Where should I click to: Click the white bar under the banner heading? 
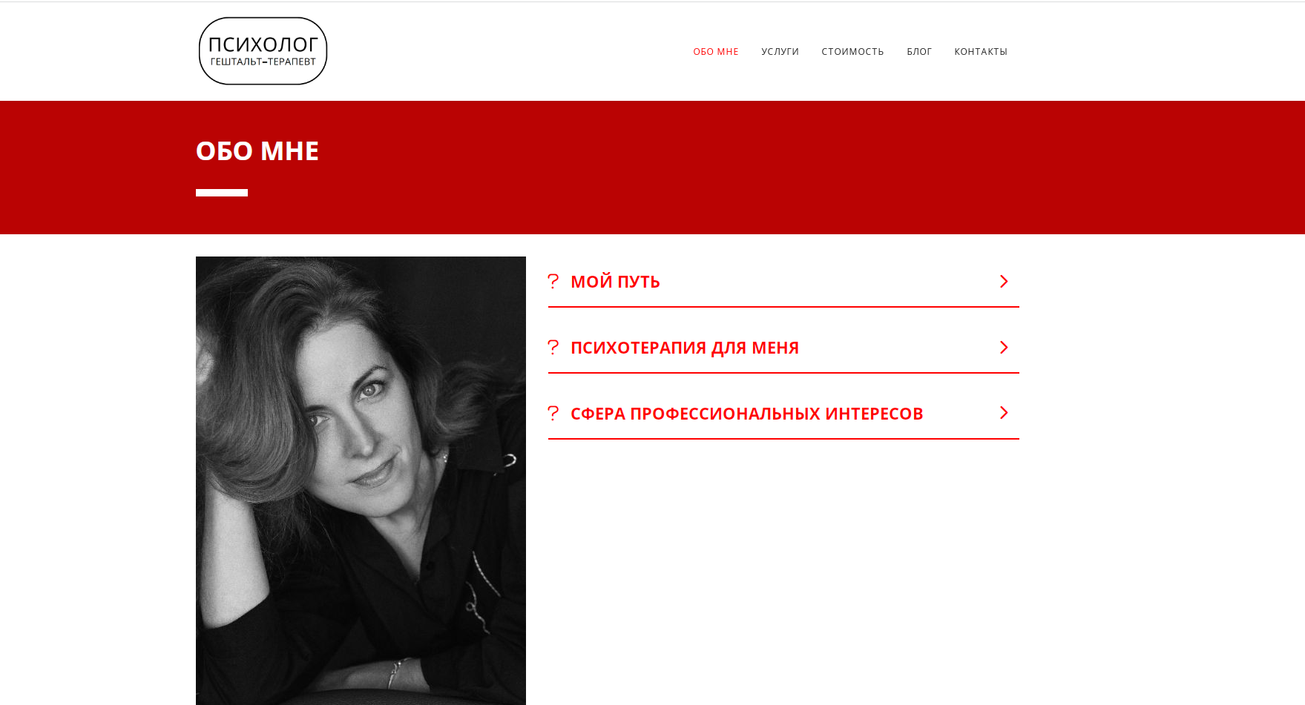(222, 193)
